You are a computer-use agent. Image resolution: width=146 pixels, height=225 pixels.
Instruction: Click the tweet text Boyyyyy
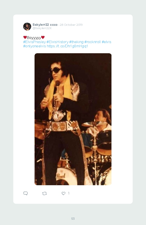coord(34,38)
